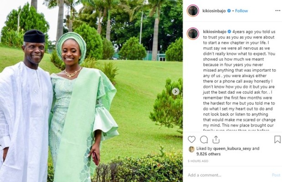Share the post using the share icon
The width and height of the screenshot is (282, 182).
pos(216,139)
